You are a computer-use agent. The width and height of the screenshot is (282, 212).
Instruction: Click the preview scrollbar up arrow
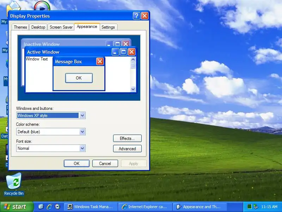point(133,59)
